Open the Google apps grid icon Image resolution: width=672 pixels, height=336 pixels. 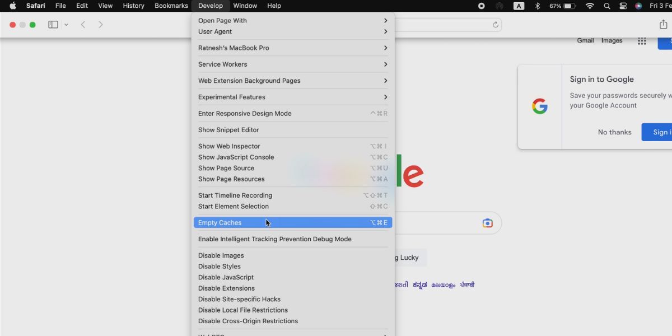tap(642, 41)
